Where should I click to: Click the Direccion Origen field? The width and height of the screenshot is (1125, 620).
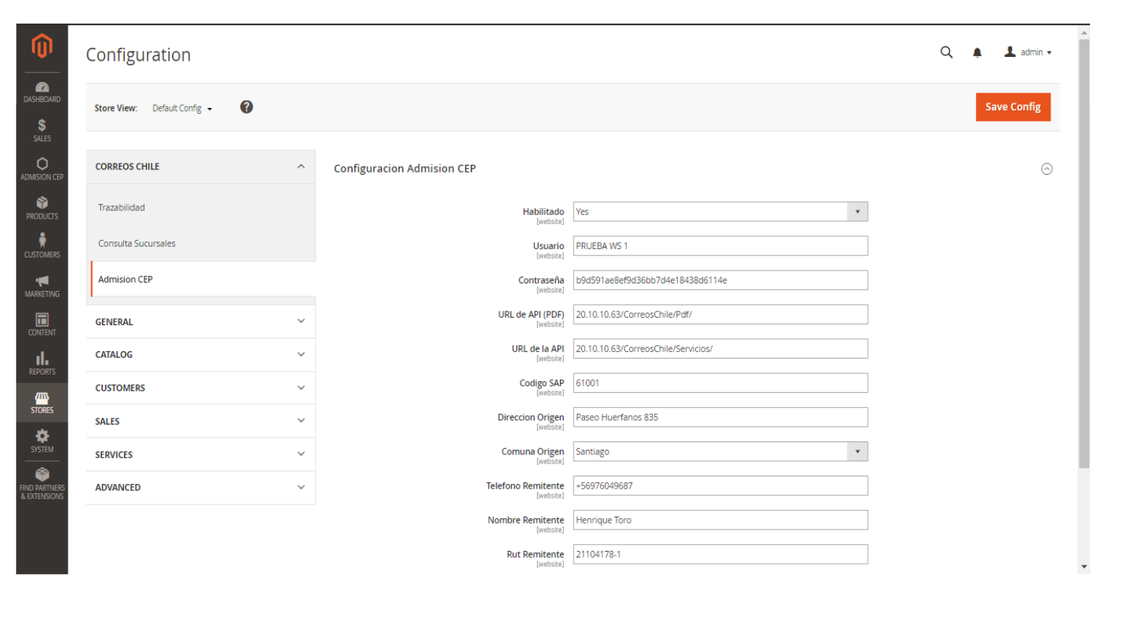click(x=720, y=417)
